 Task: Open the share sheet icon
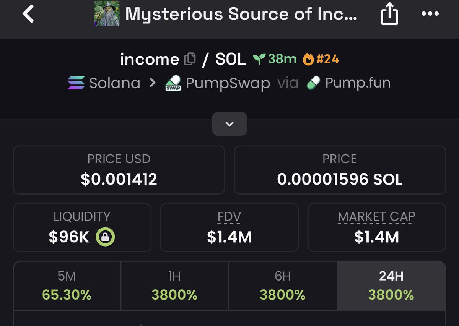tap(389, 14)
